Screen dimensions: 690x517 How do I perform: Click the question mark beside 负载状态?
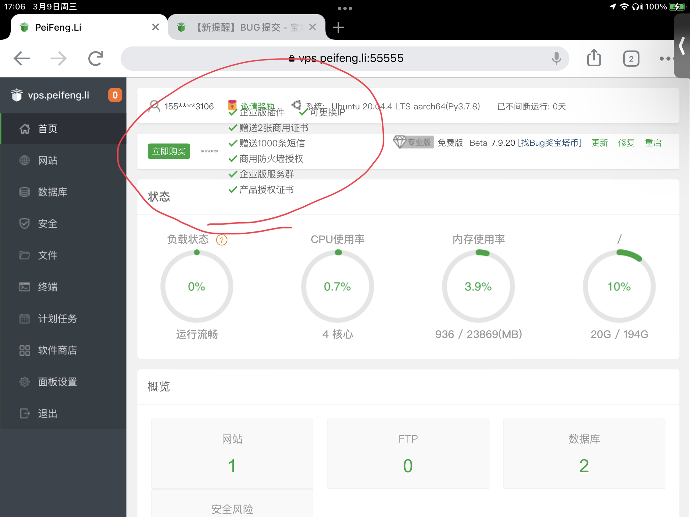coord(222,240)
